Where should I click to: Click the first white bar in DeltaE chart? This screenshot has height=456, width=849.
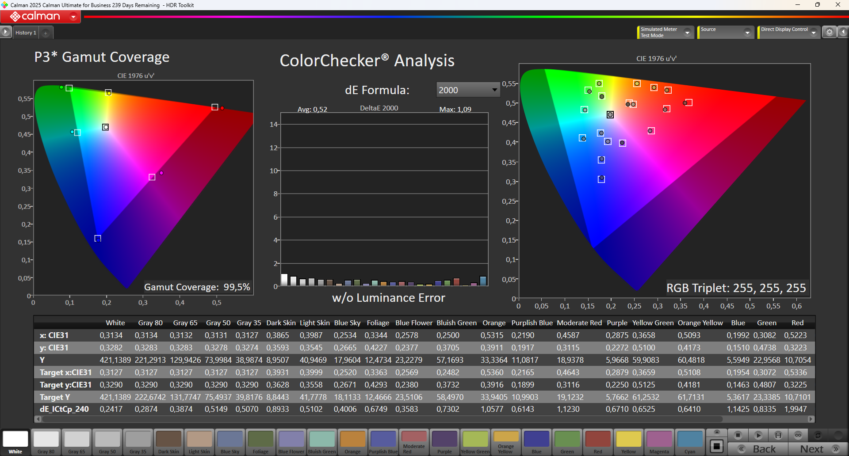284,280
